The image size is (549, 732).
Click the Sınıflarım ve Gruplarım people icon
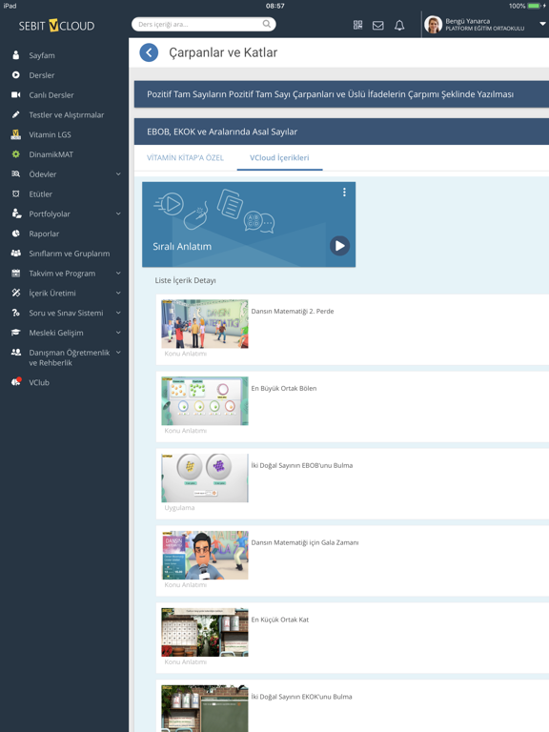tap(16, 253)
